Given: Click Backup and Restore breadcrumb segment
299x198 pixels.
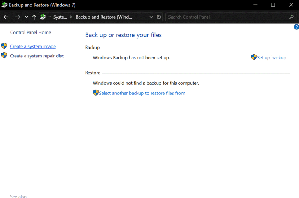Looking at the screenshot, I should pyautogui.click(x=104, y=17).
